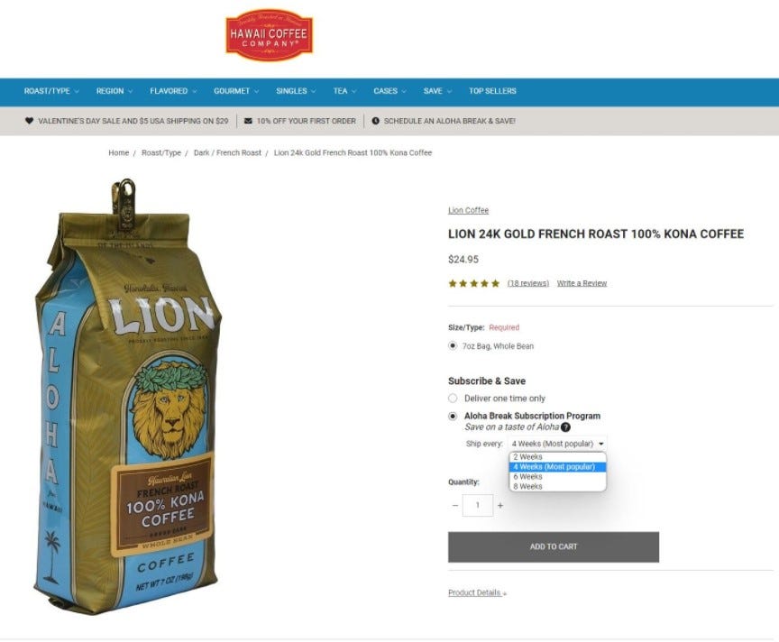This screenshot has width=779, height=642.
Task: Pick 8 Weeks from the ship-every list
Action: (x=557, y=487)
